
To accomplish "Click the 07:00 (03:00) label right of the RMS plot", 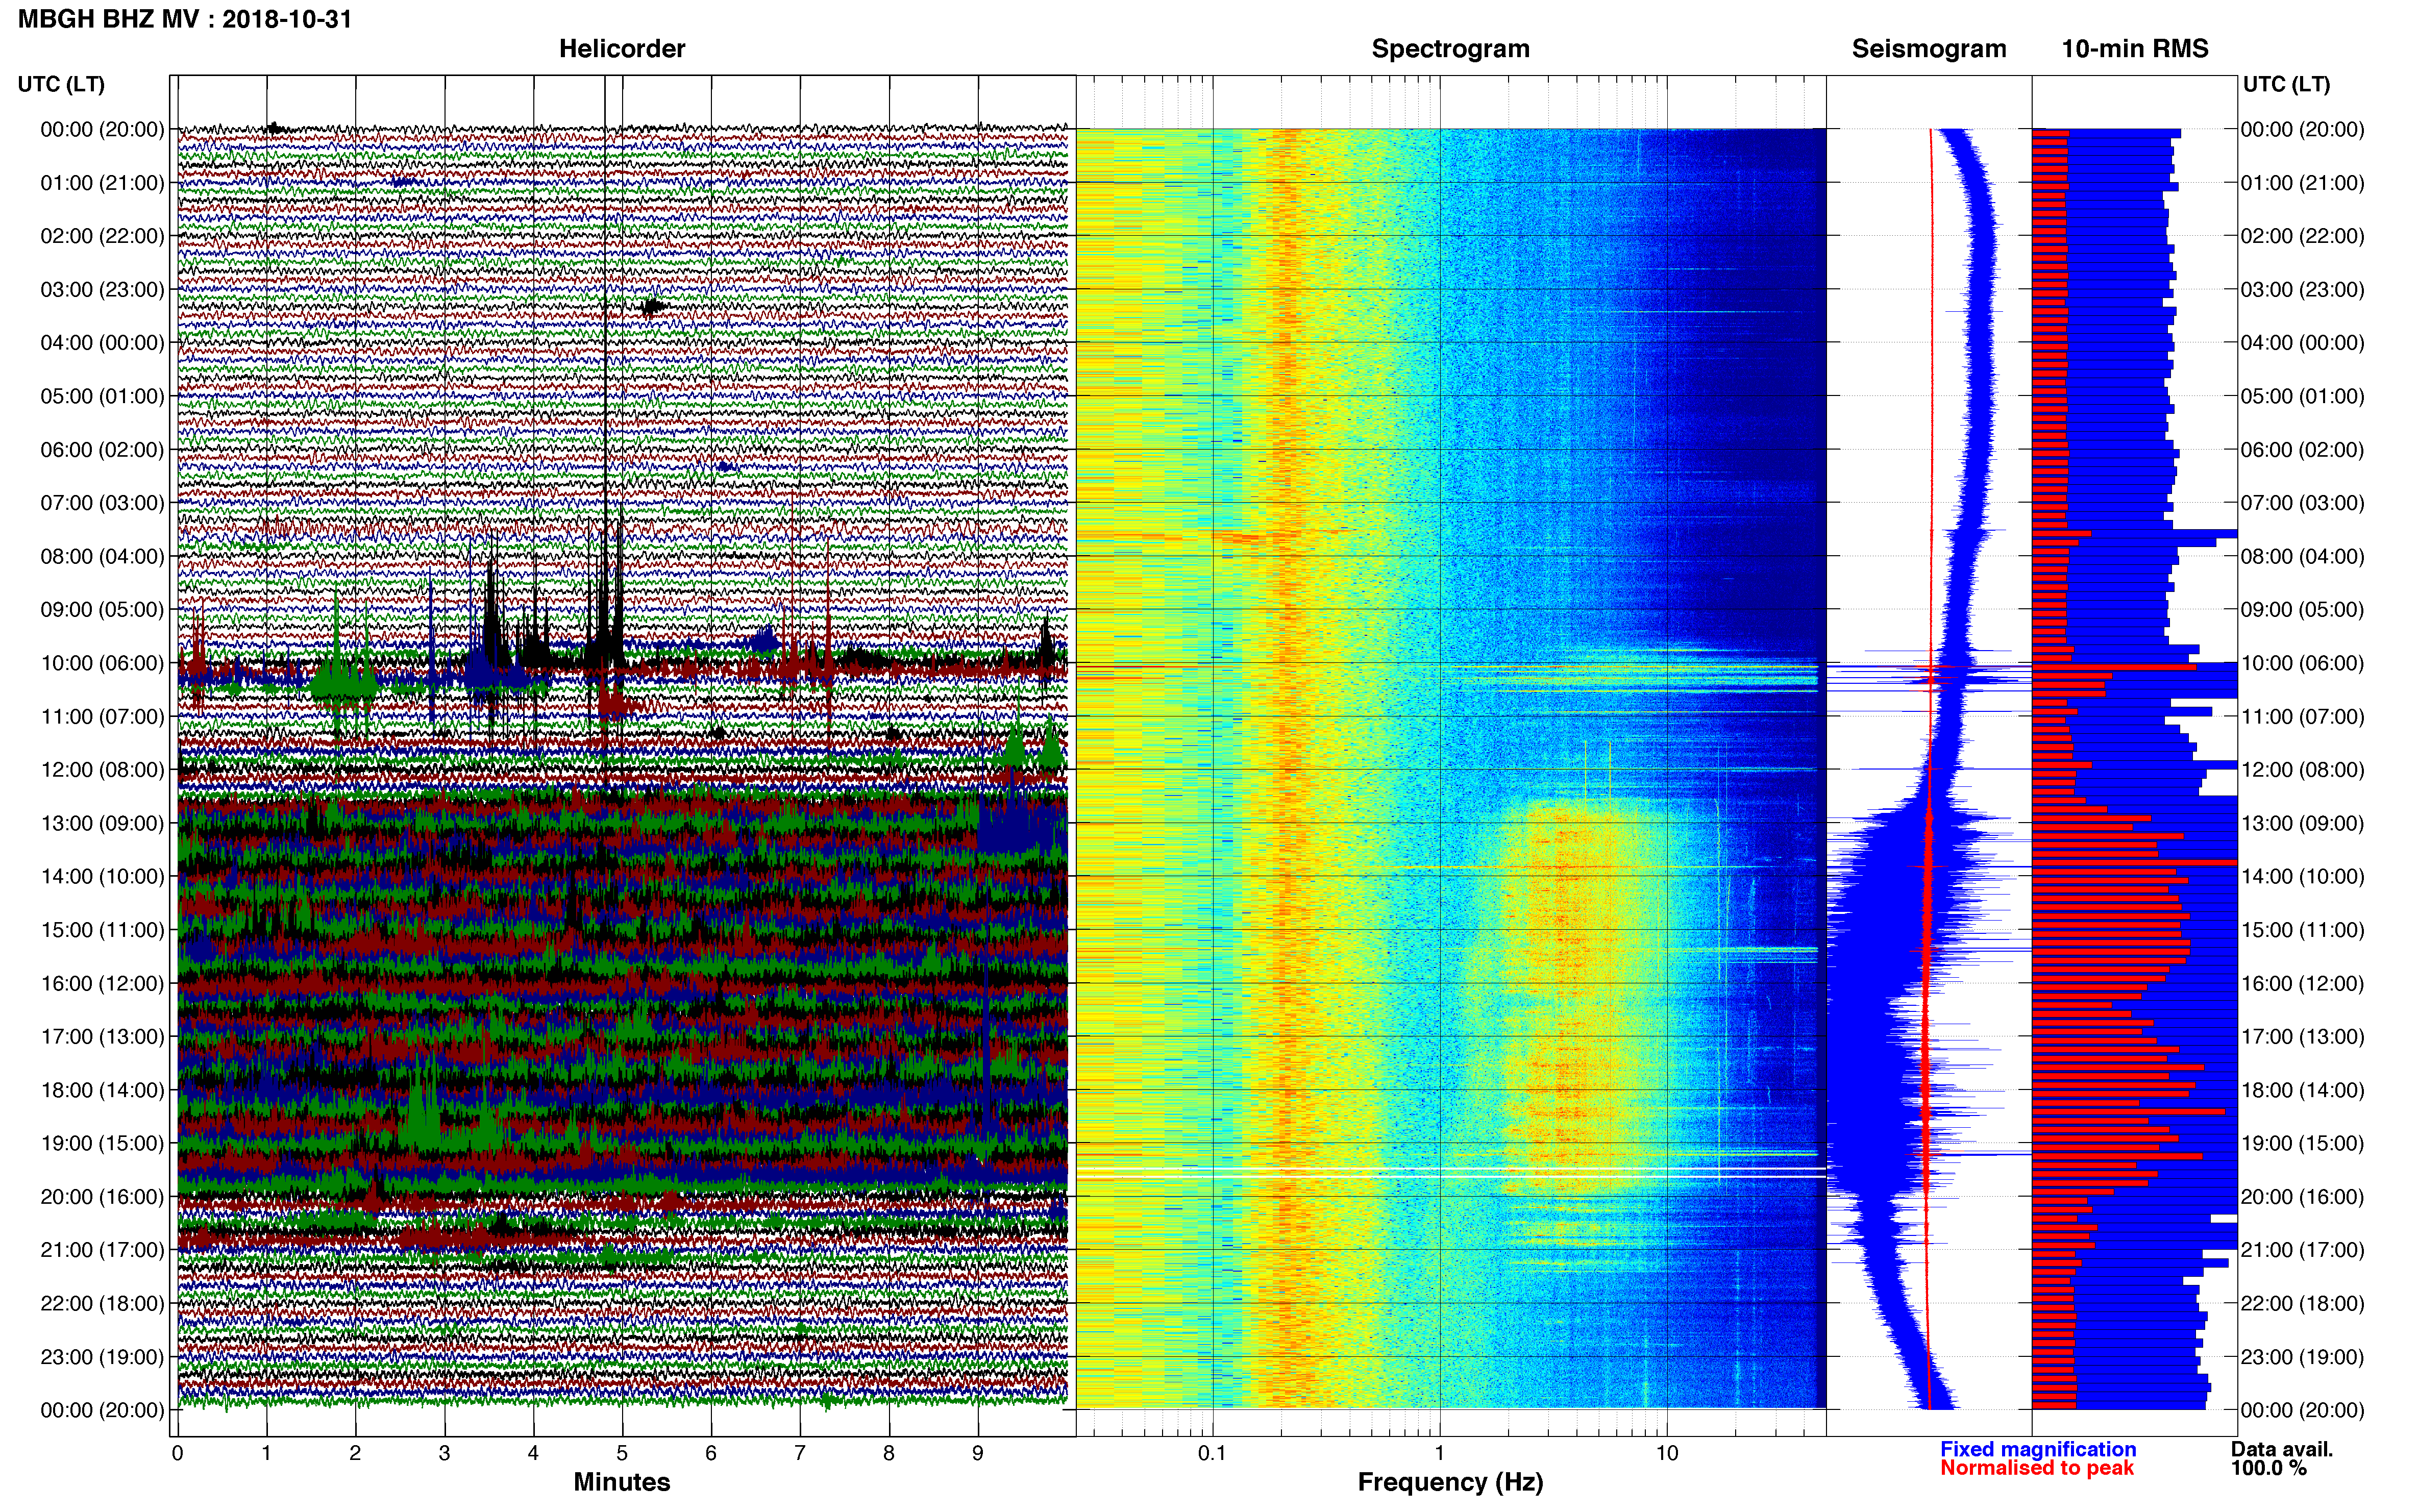I will coord(2302,503).
